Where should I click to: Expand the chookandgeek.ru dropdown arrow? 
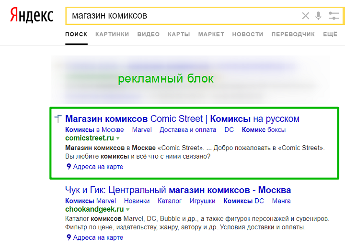127,209
